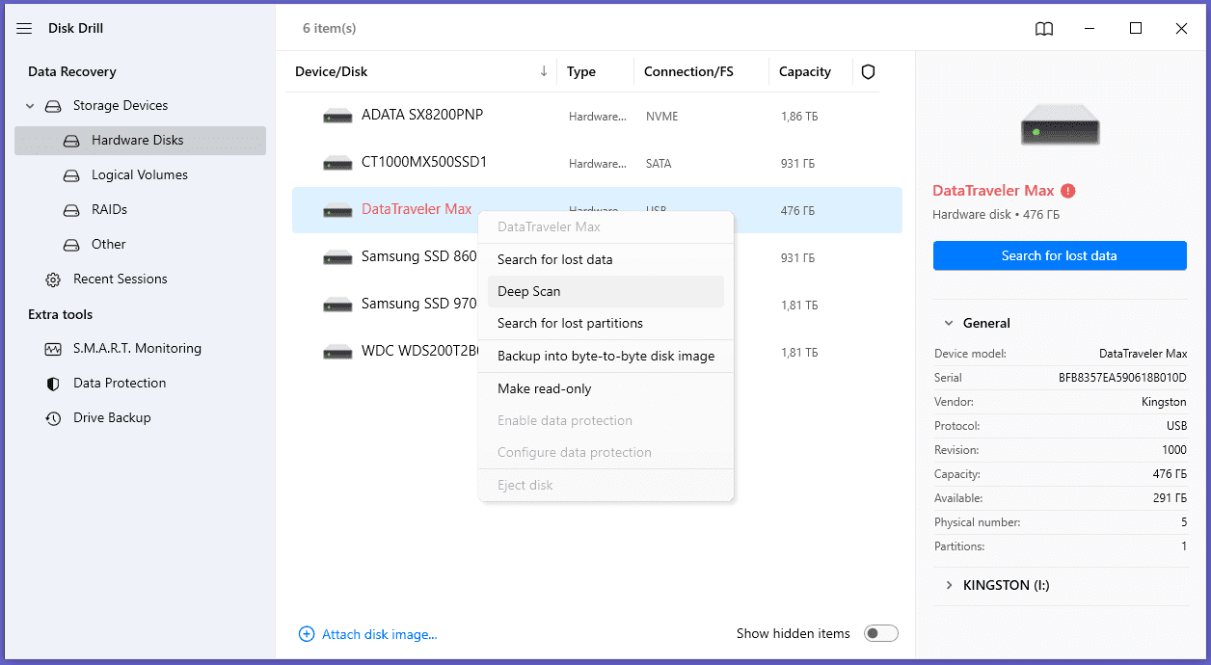
Task: Sort by Device/Disk column arrow
Action: coord(544,71)
